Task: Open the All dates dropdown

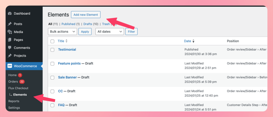Action: (x=110, y=31)
